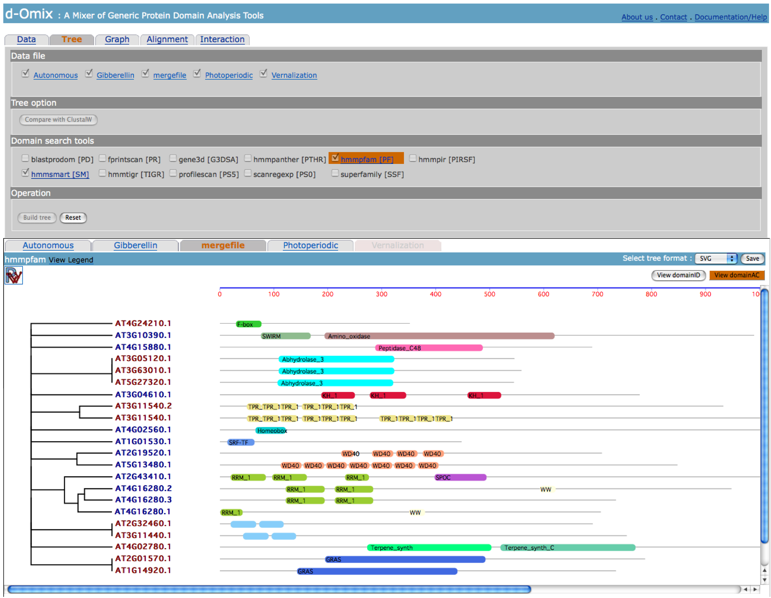Screen dimensions: 771x598
Task: Click the View domainAC button
Action: (737, 275)
